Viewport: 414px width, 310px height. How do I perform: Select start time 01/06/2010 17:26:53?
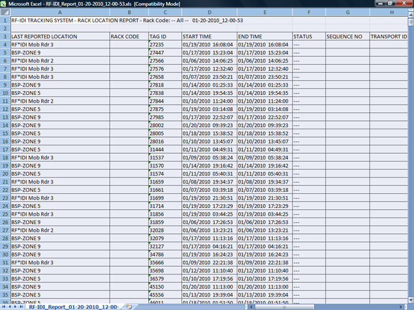pos(210,222)
